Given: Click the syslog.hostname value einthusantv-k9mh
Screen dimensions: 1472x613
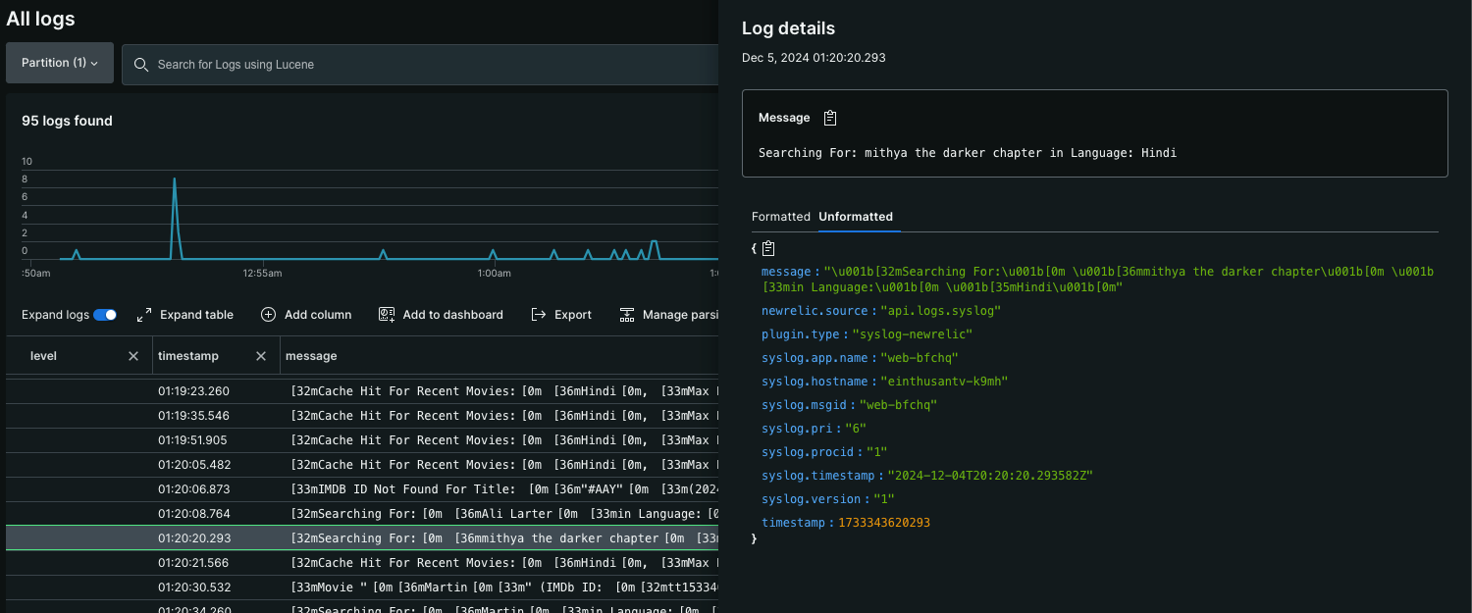Looking at the screenshot, I should (x=944, y=382).
